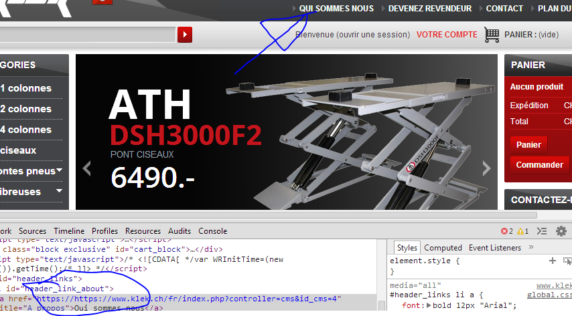The height and width of the screenshot is (316, 572).
Task: Click the shopping cart icon in the header
Action: tap(492, 35)
